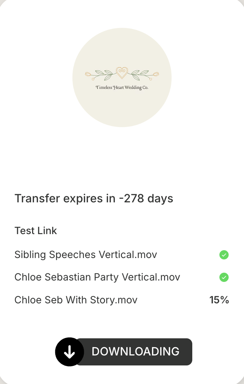Select the Sibling Speeches Vertical.mov file name
The image size is (244, 384).
pyautogui.click(x=86, y=255)
